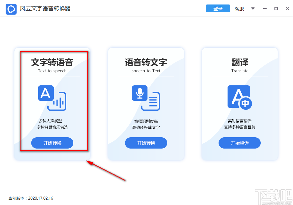Click the maximize icon in the title bar
The height and width of the screenshot is (205, 293).
click(x=276, y=8)
